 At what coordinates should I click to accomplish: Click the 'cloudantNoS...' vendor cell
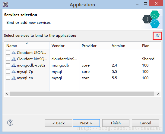(x=64, y=59)
